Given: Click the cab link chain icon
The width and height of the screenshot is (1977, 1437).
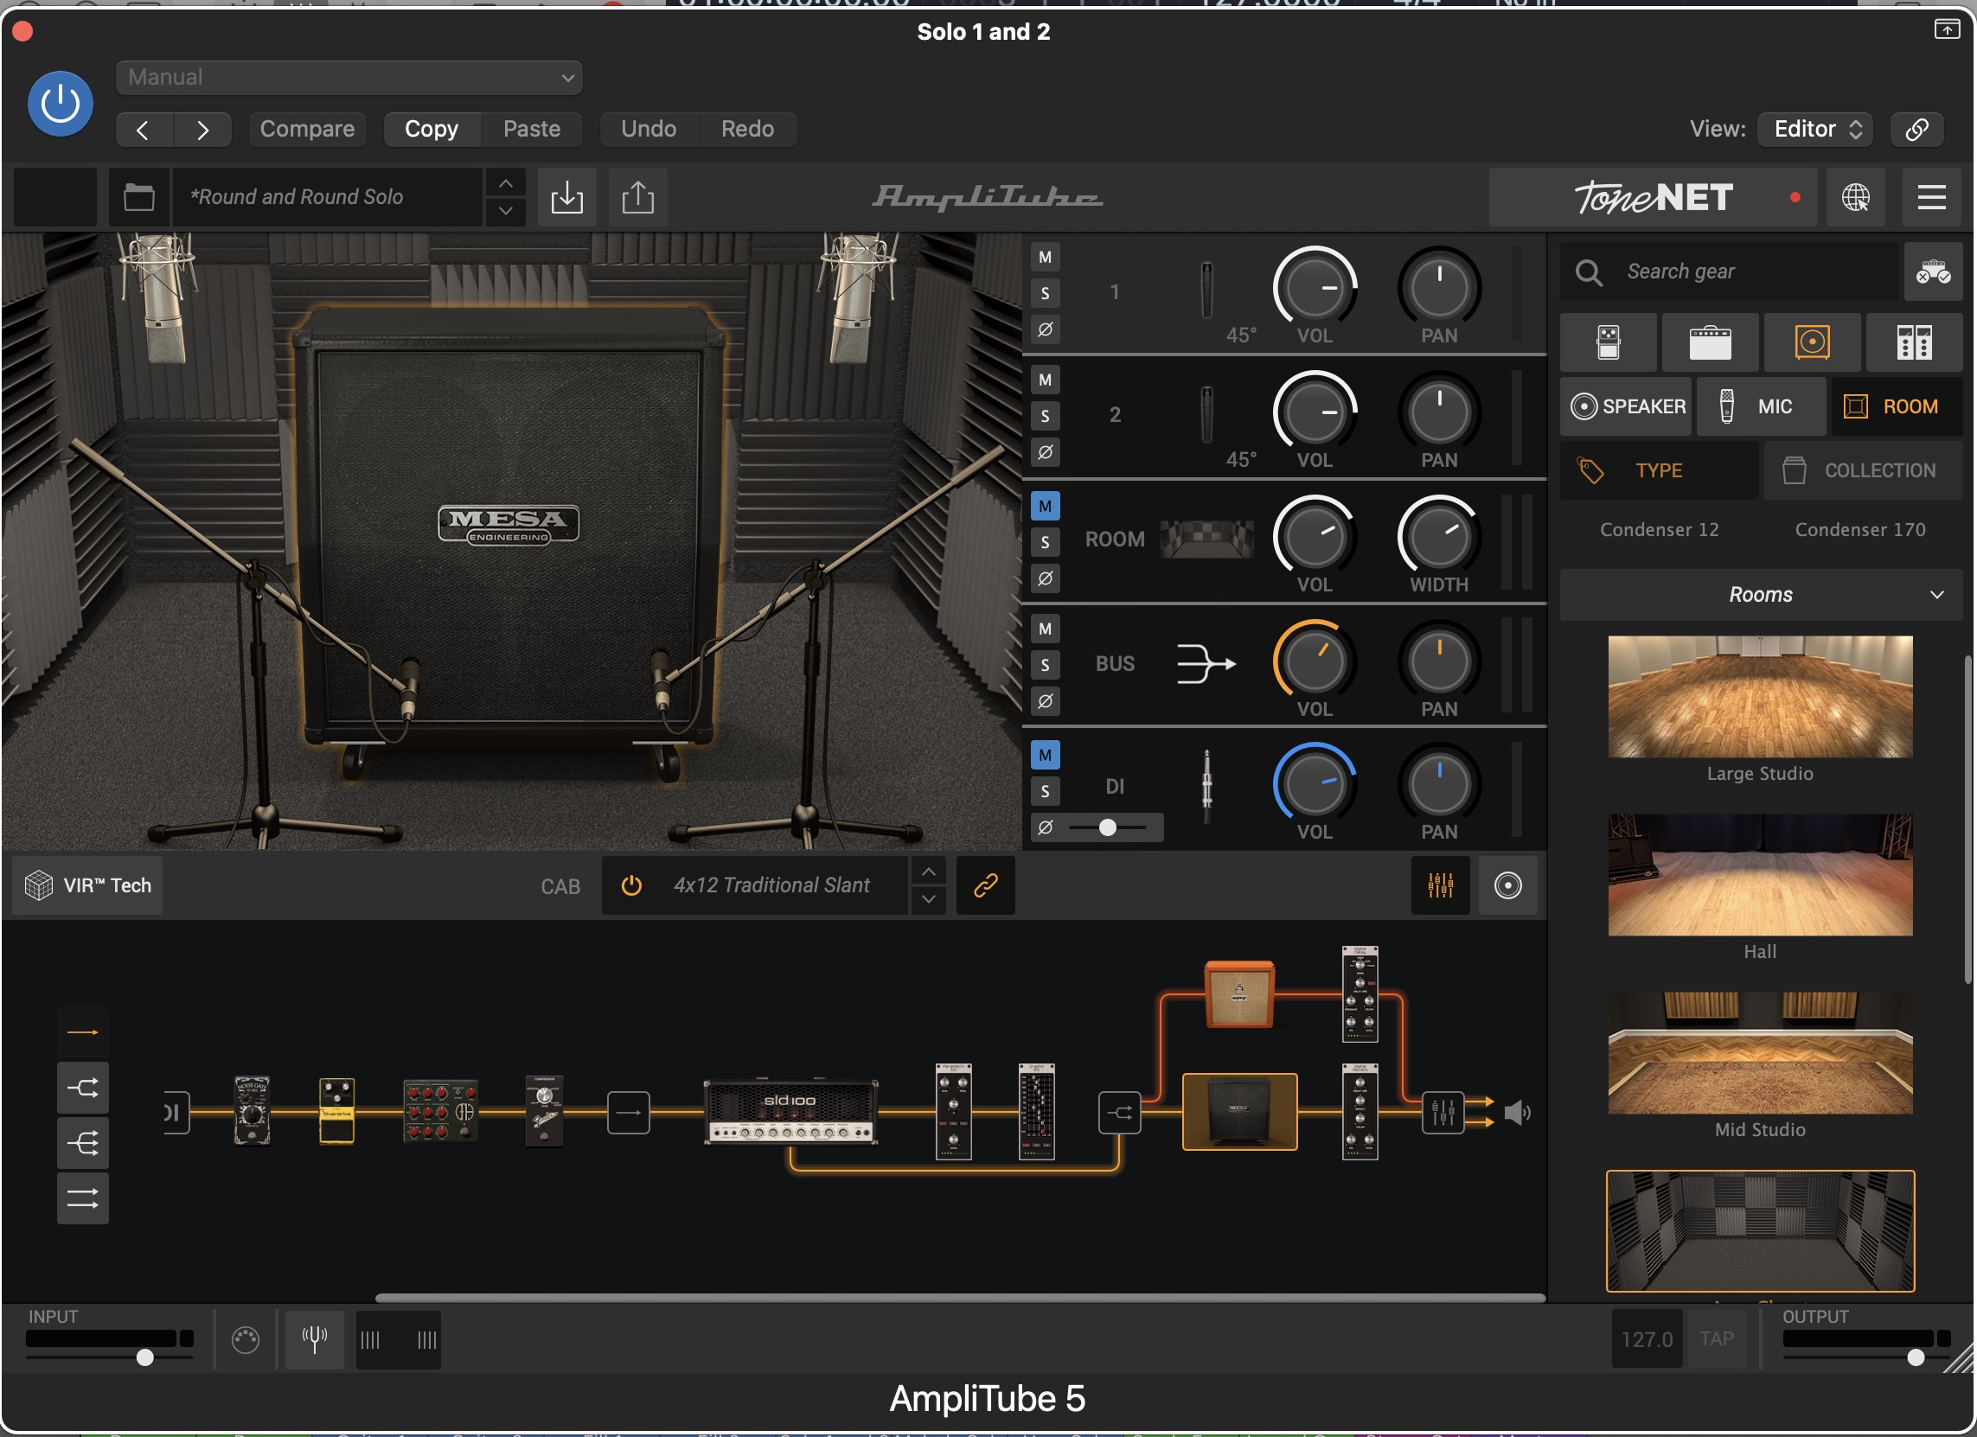Looking at the screenshot, I should click(985, 885).
